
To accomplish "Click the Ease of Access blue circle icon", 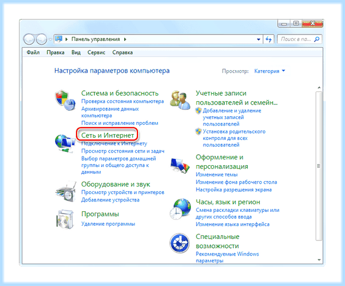I will 179,243.
